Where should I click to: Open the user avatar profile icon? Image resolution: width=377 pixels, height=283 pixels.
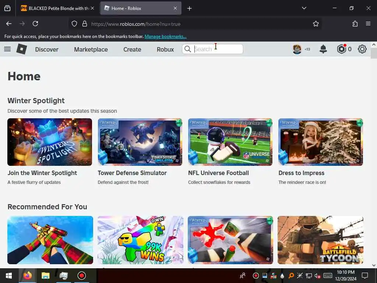tap(297, 49)
